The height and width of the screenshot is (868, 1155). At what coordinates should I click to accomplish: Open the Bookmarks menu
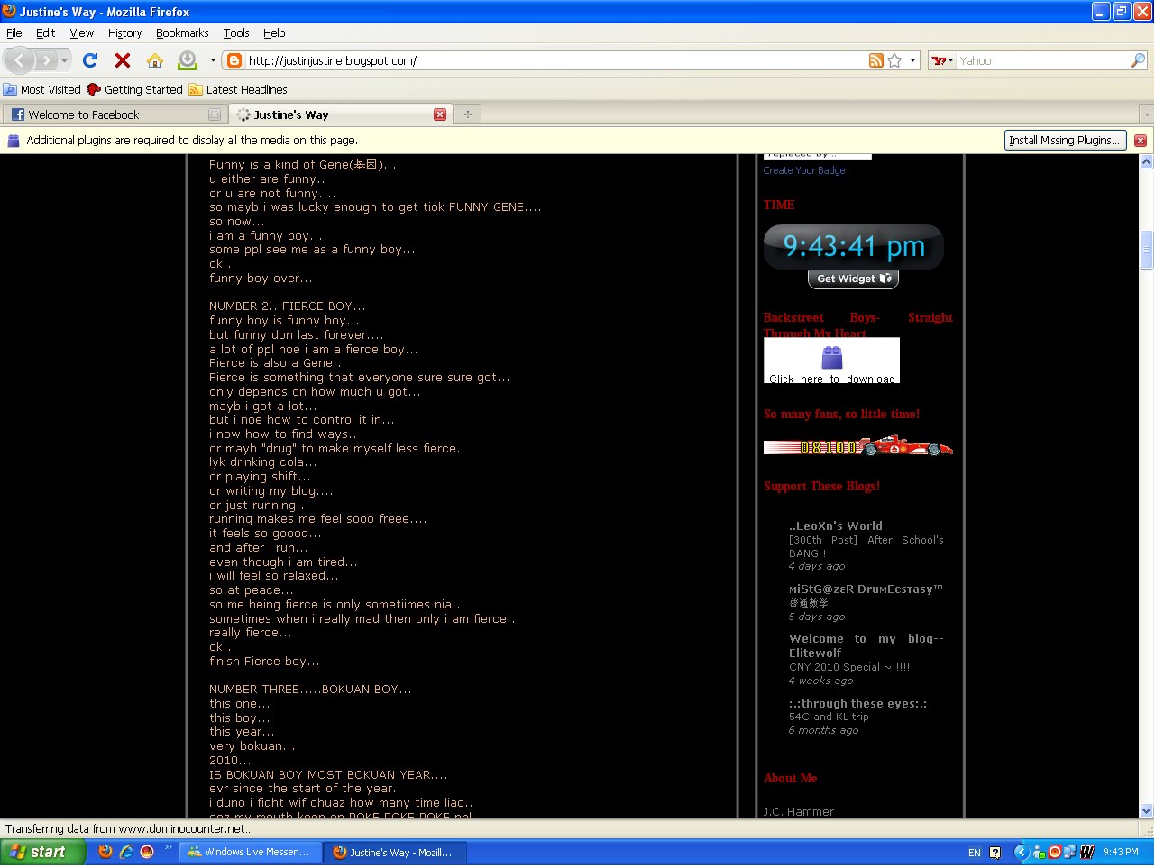[x=182, y=32]
